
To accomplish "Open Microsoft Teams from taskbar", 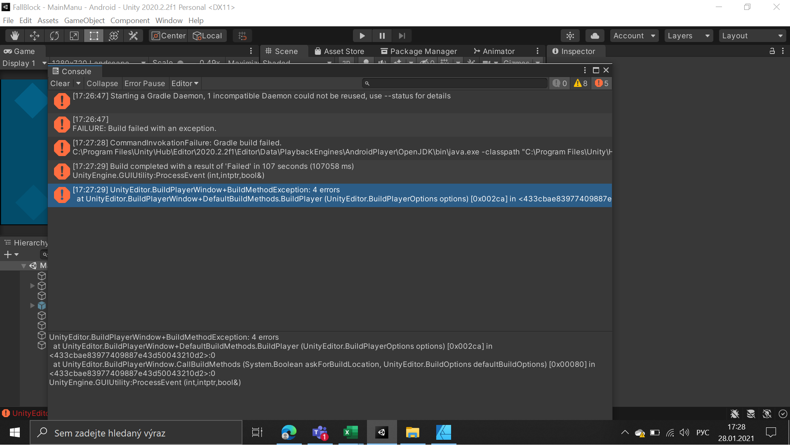I will point(320,432).
